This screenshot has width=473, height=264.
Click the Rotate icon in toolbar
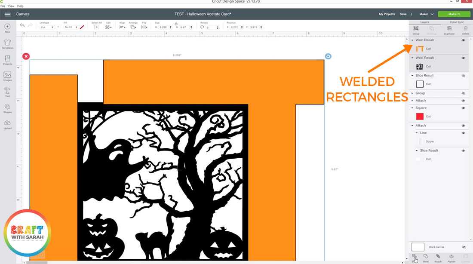coord(202,27)
